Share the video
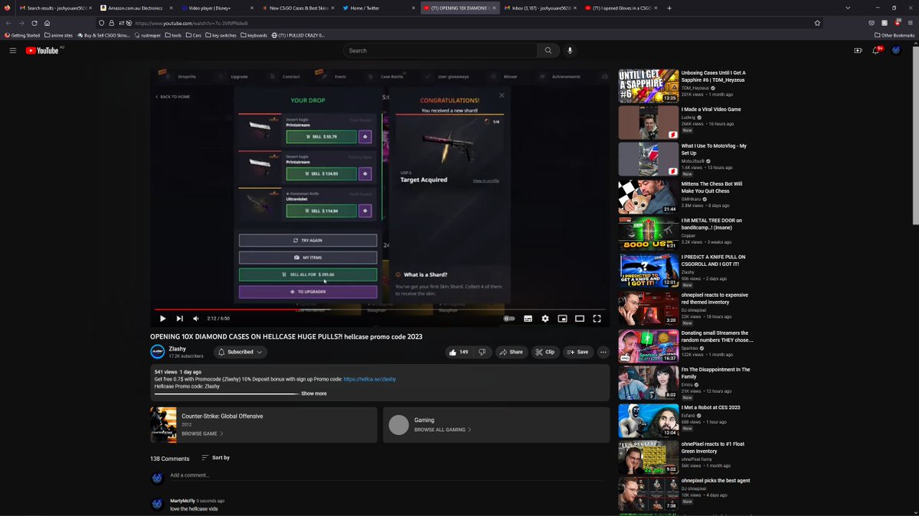Viewport: 919px width, 516px height. 512,352
